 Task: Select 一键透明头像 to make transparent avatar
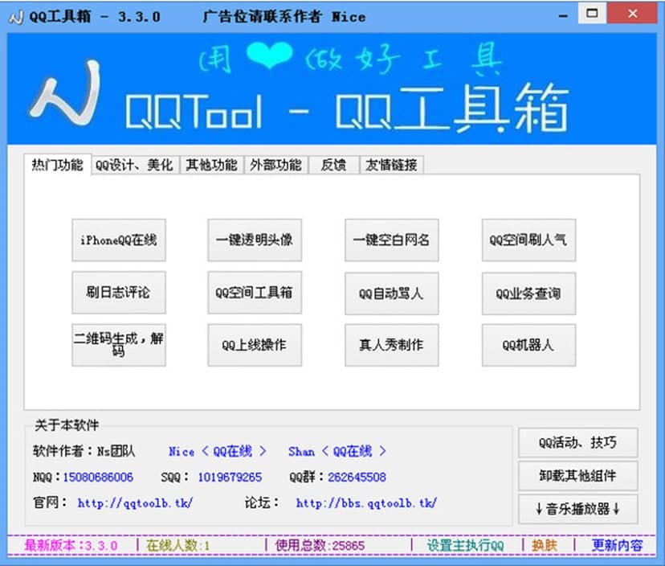(255, 240)
